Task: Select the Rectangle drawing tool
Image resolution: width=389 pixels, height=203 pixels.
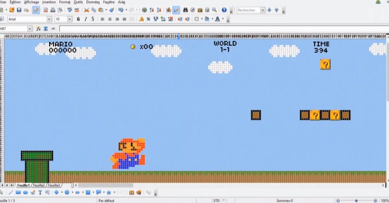Action: click(18, 192)
